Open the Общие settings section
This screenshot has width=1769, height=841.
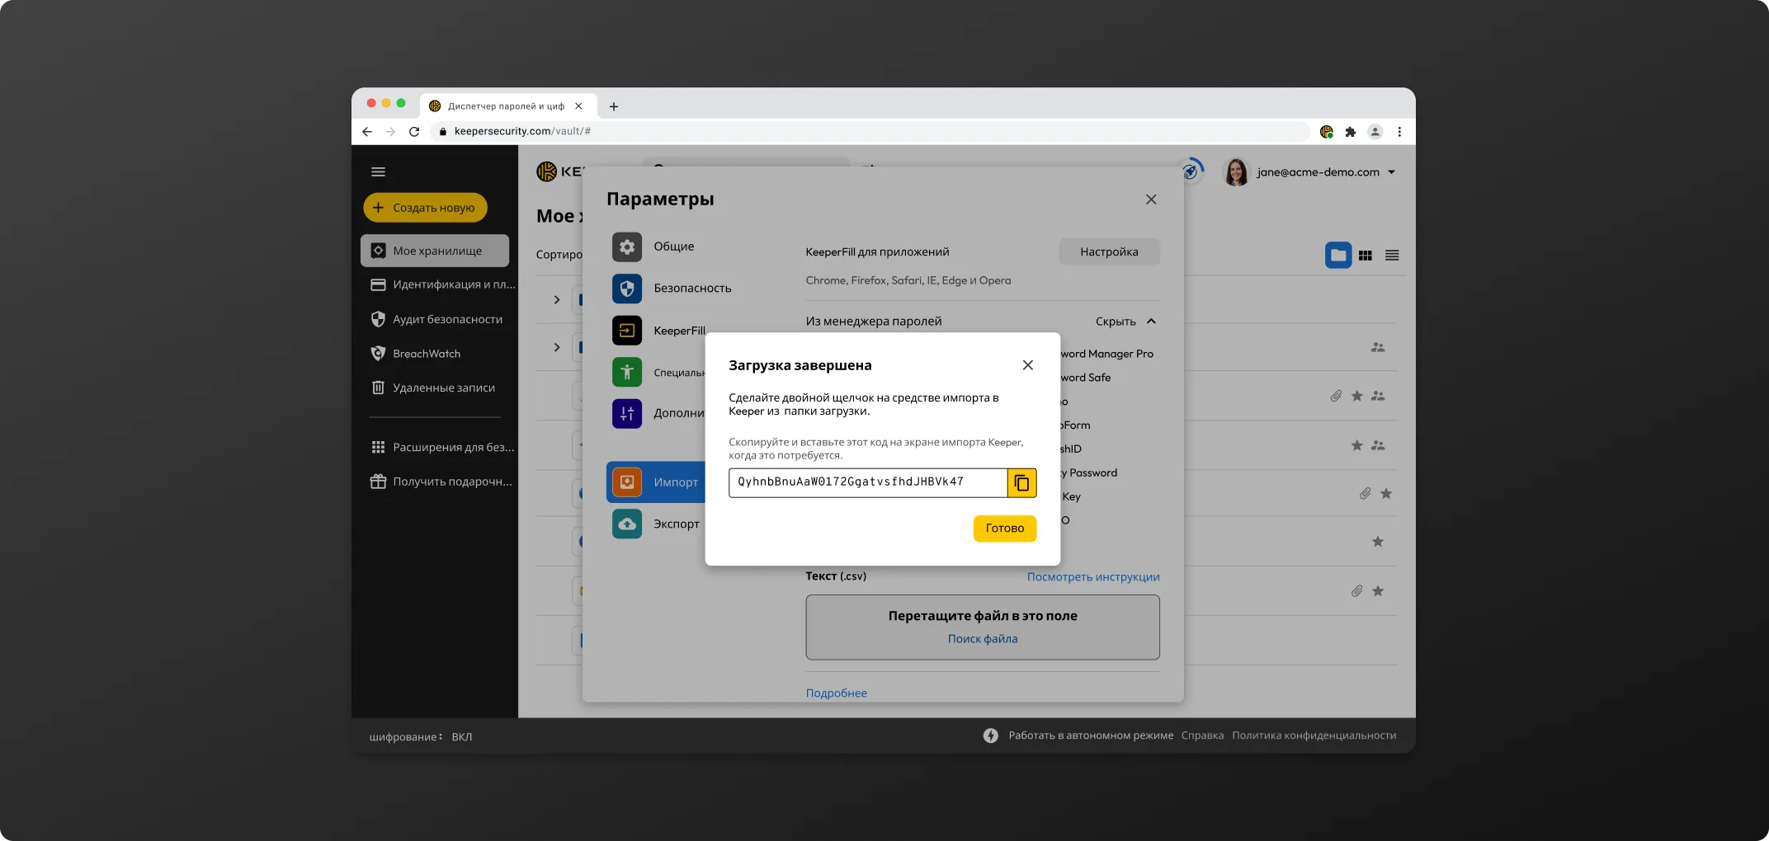pos(673,247)
